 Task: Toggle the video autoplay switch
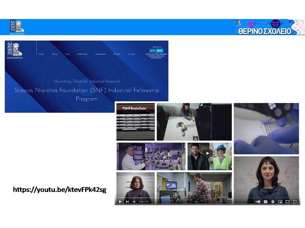point(258,202)
